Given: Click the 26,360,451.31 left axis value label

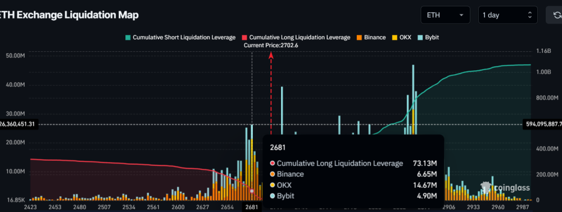Looking at the screenshot, I should [19, 124].
